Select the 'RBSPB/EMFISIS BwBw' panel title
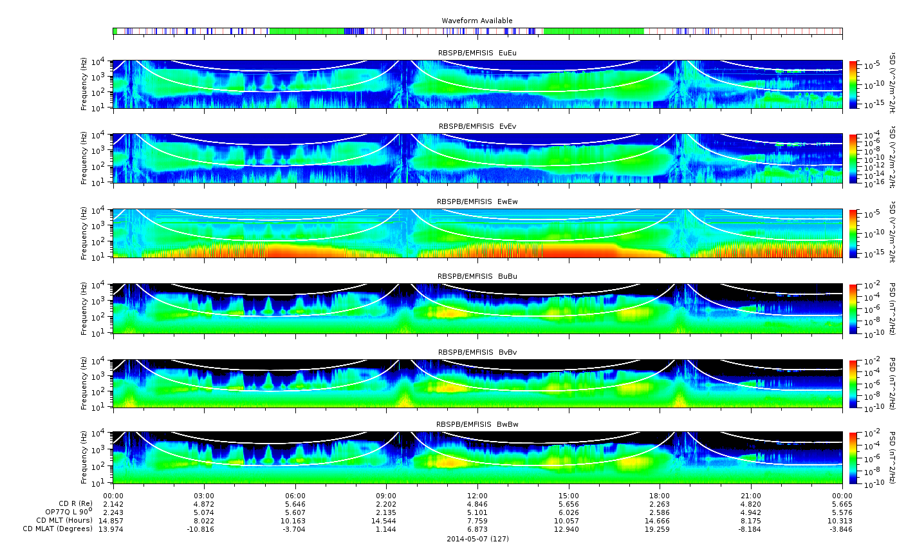 tap(477, 424)
